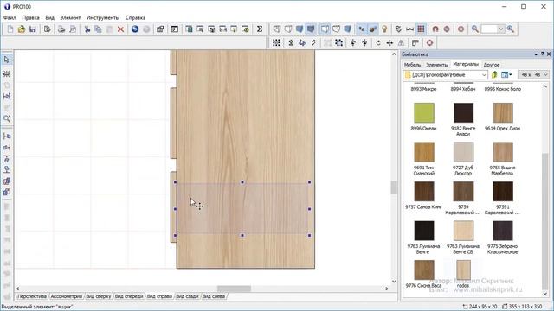This screenshot has height=311, width=554.
Task: Toggle the red grid display button
Action: click(x=422, y=29)
